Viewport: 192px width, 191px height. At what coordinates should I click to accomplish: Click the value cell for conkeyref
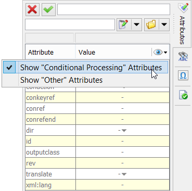click(122, 97)
